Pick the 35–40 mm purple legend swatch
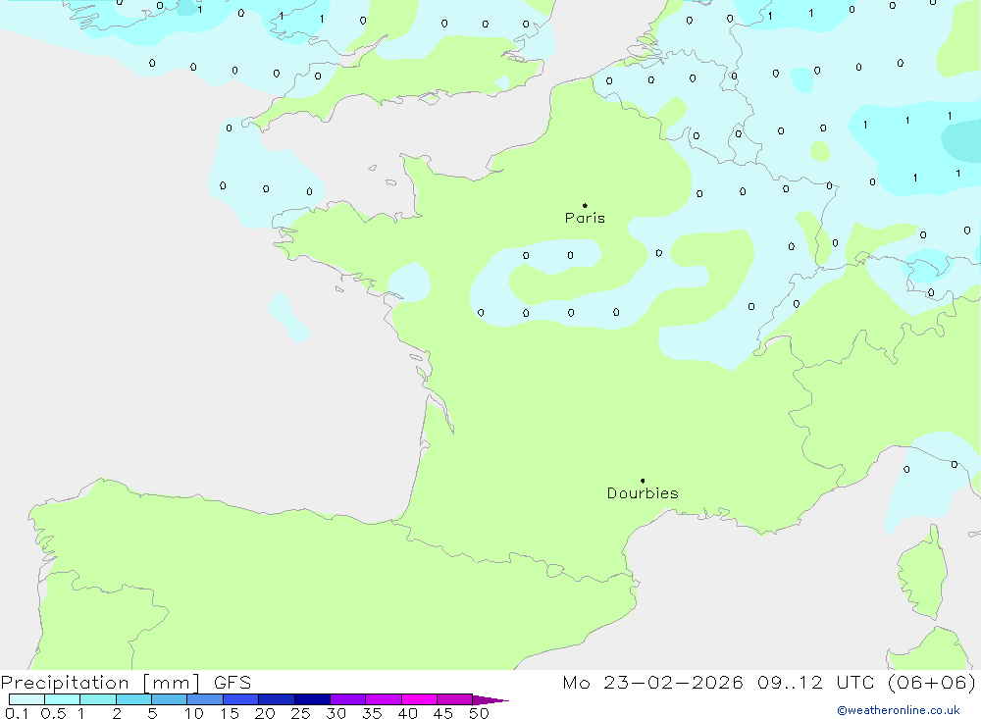This screenshot has height=719, width=981. (x=384, y=699)
